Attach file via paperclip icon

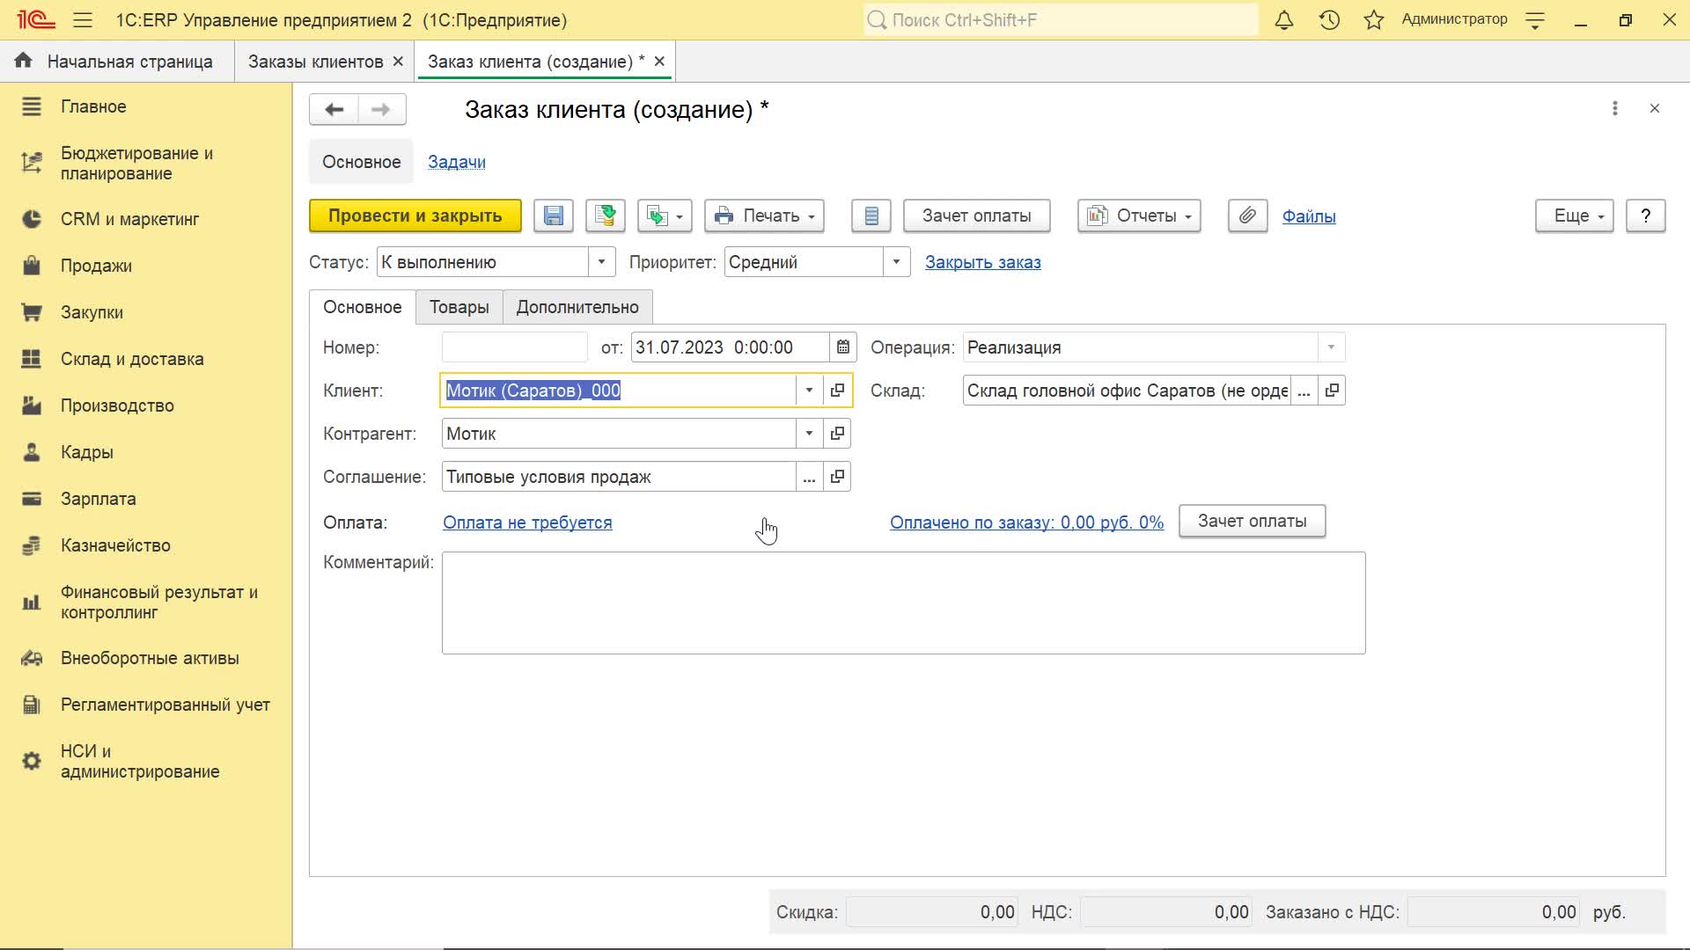pyautogui.click(x=1247, y=216)
